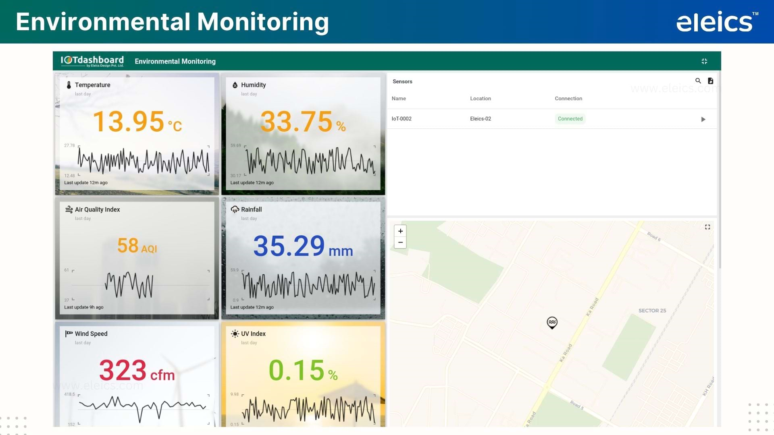Sort by Connection column header
Image resolution: width=774 pixels, height=435 pixels.
(x=568, y=99)
